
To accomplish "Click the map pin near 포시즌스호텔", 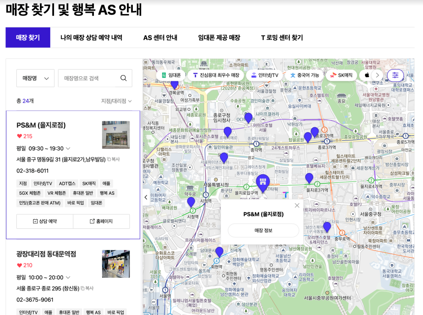I will tap(228, 132).
